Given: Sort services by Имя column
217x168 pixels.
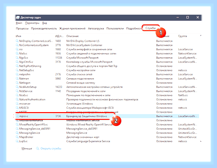Looking at the screenshot, I should click(x=19, y=36).
